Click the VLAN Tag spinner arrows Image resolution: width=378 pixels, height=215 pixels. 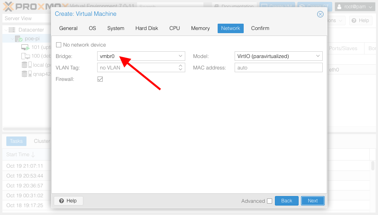tap(181, 68)
